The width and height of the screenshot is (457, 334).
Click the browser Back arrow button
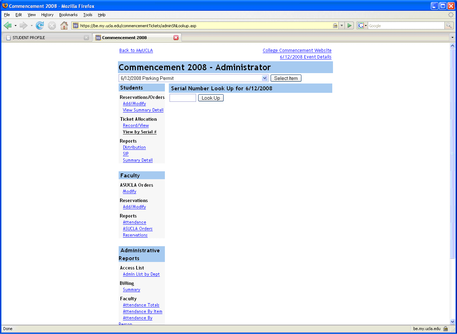pos(8,25)
